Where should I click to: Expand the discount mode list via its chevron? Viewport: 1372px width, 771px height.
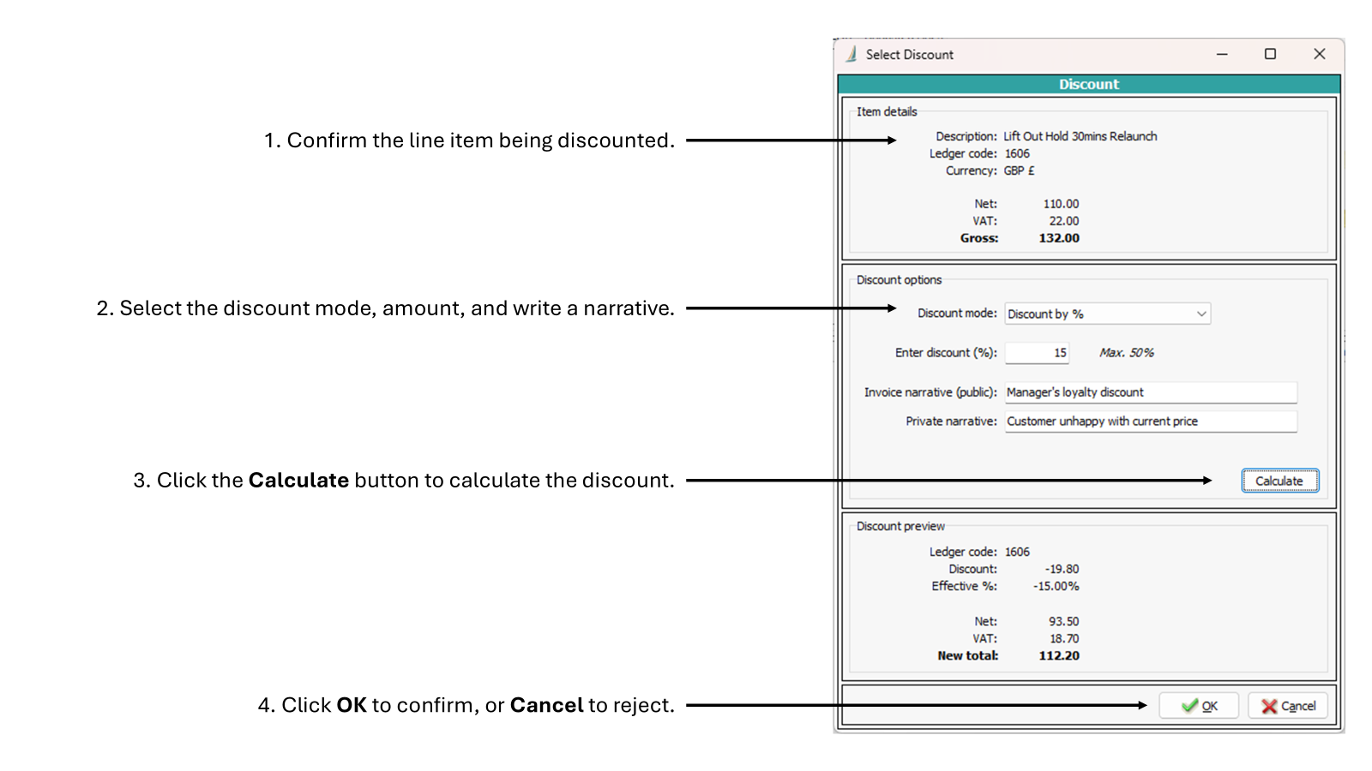1203,314
